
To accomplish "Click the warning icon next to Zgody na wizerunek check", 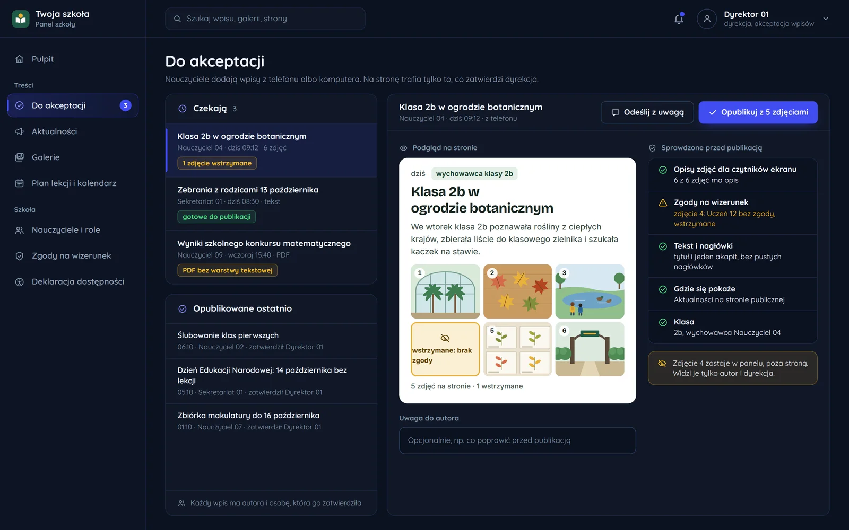I will (x=663, y=203).
